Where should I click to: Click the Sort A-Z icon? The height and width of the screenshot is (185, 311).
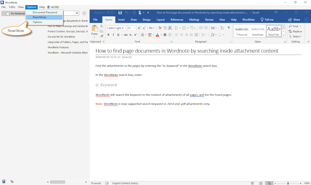222,28
